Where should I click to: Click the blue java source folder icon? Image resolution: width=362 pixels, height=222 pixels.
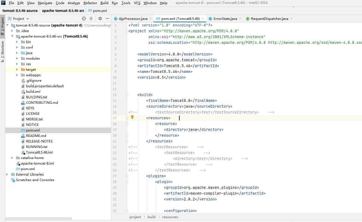point(23,53)
